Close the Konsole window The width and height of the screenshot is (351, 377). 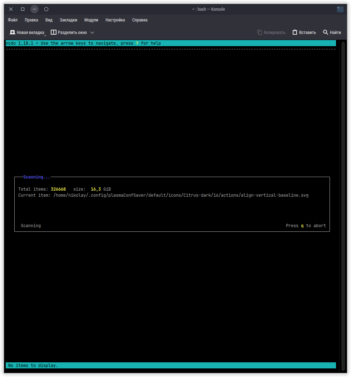tap(11, 9)
